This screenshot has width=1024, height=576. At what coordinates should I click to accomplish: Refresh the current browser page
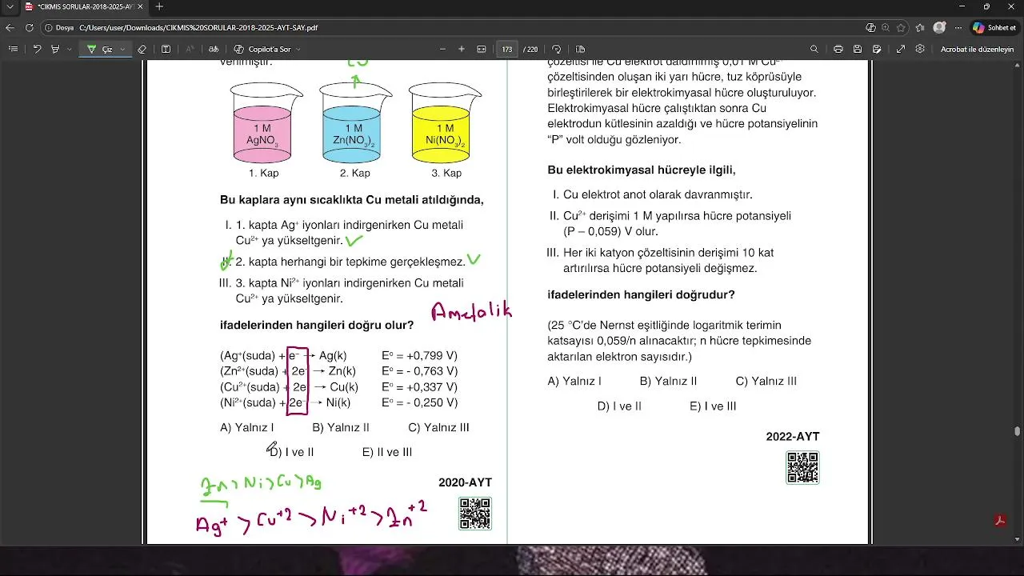click(30, 27)
